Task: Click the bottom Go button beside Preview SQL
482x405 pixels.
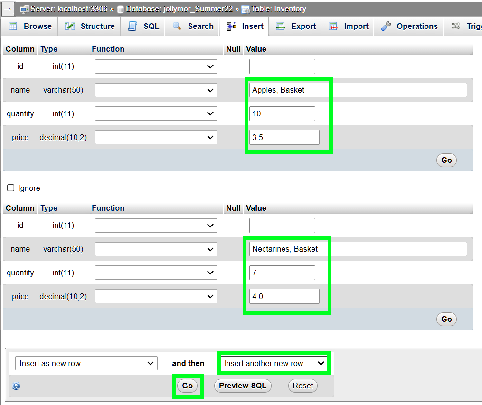Action: (188, 386)
